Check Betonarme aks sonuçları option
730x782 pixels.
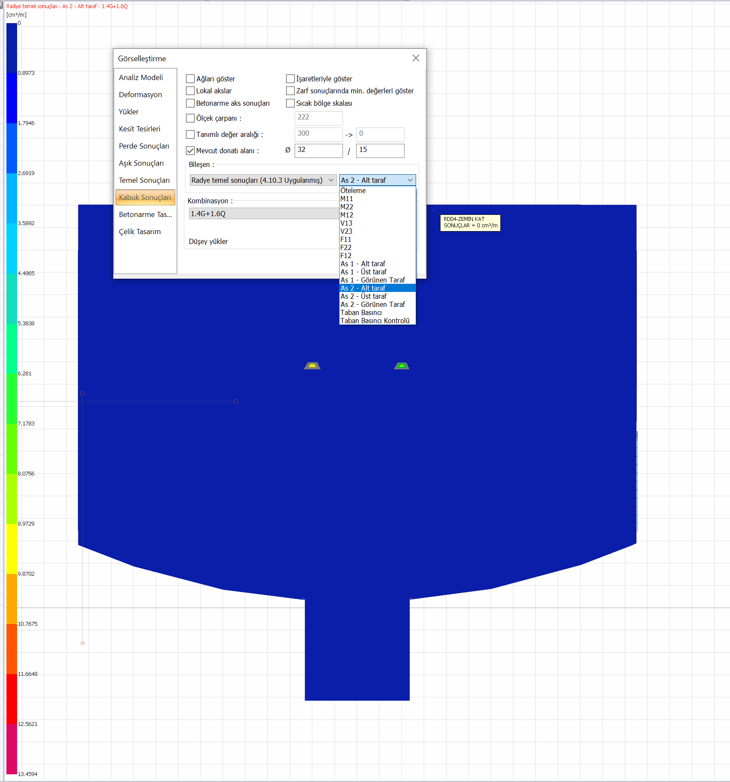pyautogui.click(x=190, y=103)
